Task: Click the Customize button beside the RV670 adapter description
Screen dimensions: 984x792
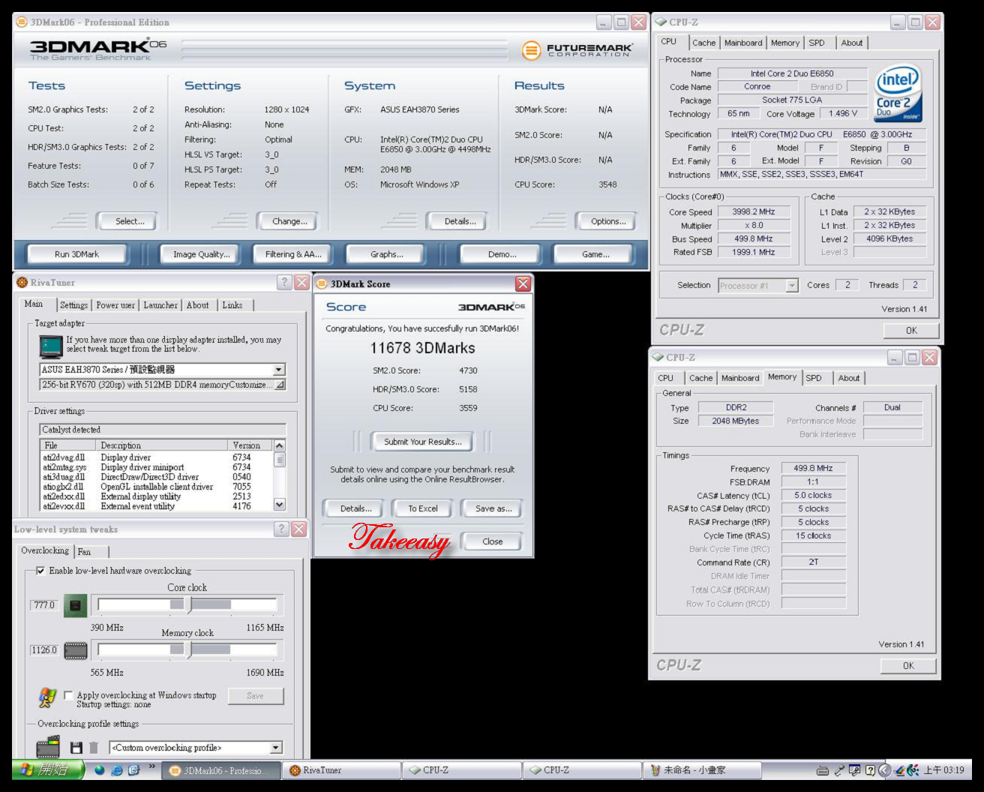Action: 279,385
